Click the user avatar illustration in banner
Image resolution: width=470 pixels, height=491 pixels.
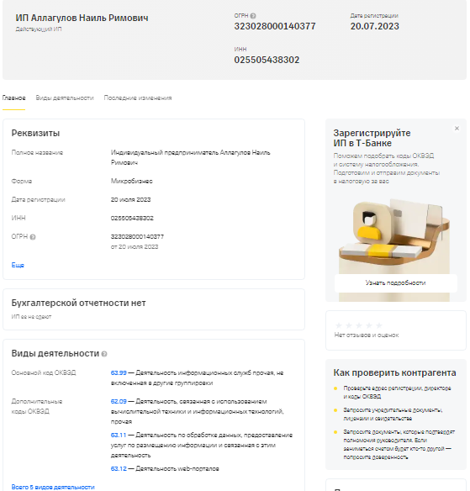point(372,223)
